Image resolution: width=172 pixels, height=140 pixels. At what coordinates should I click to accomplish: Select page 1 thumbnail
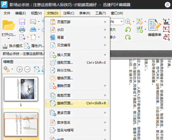21,89
